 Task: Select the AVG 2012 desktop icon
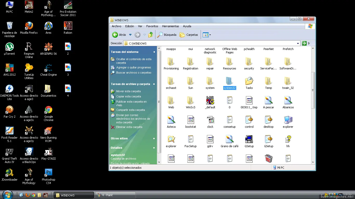[10, 70]
